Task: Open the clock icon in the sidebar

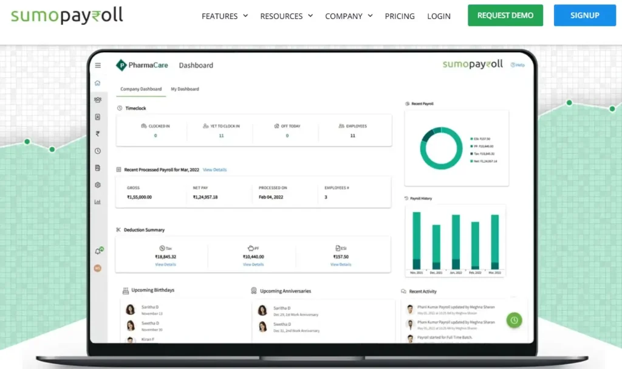Action: click(98, 151)
